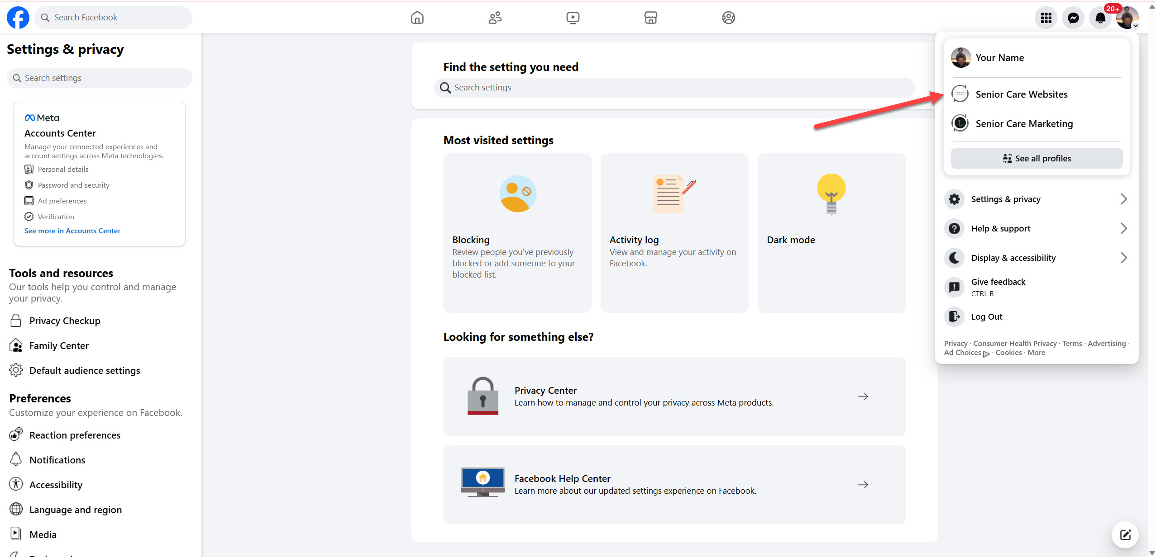Click the Find the setting search field
1156x557 pixels.
click(x=674, y=88)
